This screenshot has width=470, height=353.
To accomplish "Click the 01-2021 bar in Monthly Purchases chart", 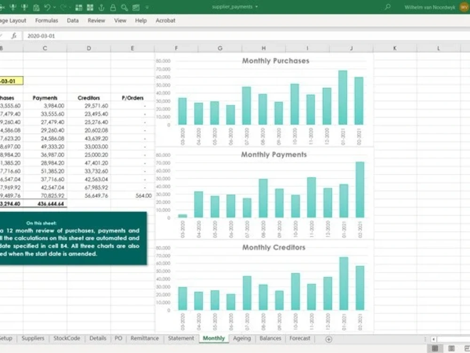I will point(343,97).
